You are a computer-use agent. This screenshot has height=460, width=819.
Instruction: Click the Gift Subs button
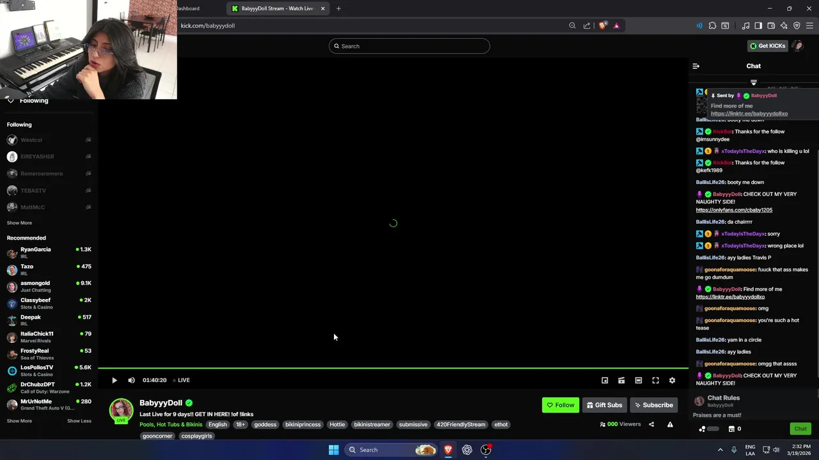[605, 405]
